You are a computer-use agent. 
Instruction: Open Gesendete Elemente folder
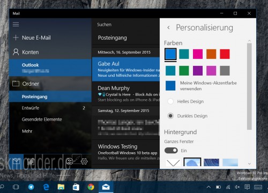point(50,120)
